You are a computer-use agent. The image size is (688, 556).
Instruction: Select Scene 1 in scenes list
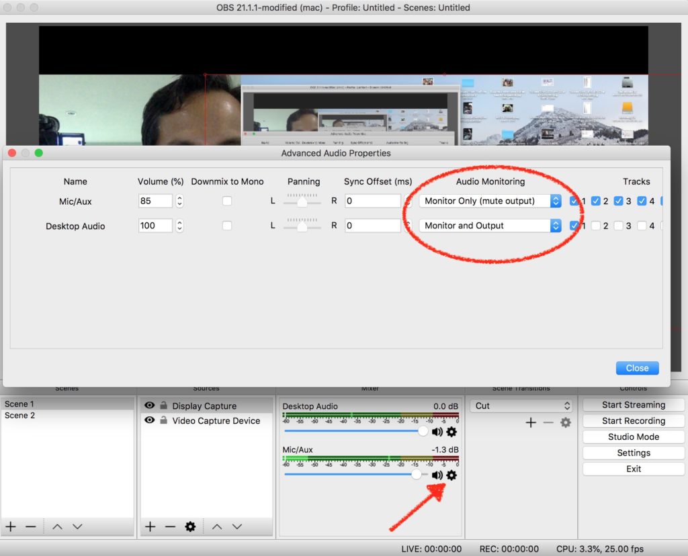coord(67,404)
